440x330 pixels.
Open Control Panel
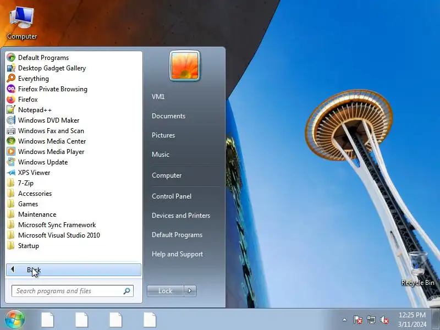click(x=172, y=196)
